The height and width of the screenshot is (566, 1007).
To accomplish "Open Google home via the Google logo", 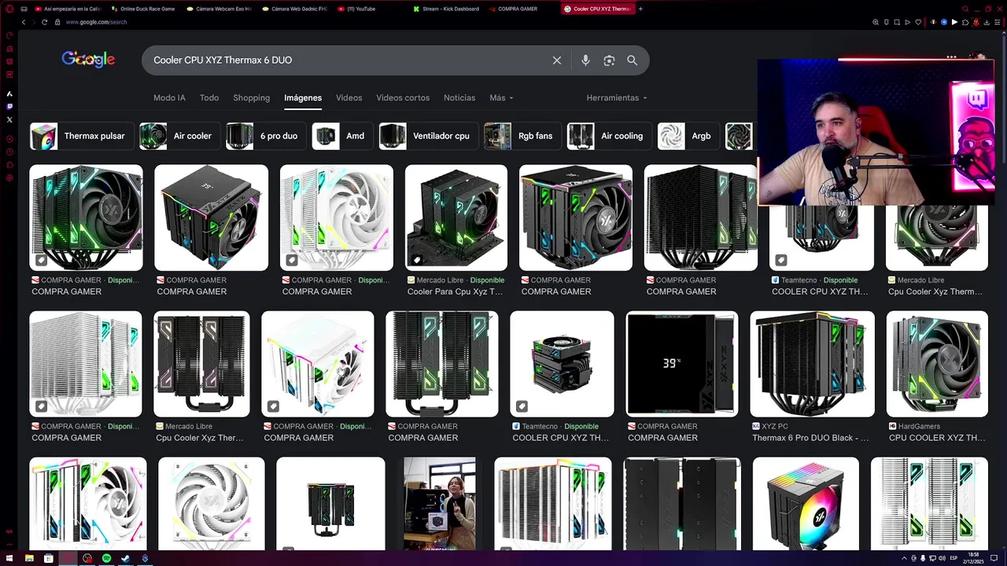I will (x=88, y=60).
